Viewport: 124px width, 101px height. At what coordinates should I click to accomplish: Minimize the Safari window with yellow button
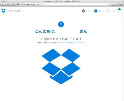tap(4, 1)
